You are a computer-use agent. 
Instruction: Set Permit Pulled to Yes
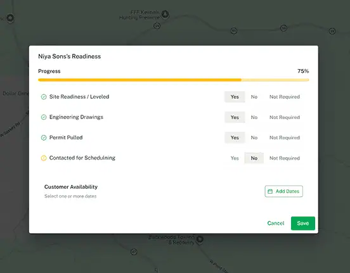[x=235, y=137]
